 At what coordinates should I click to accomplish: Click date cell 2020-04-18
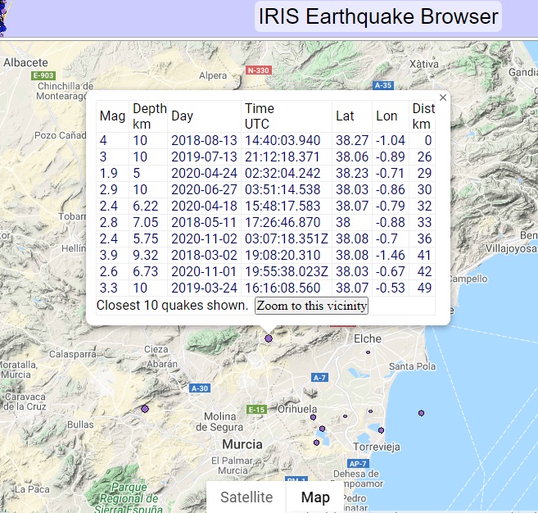pyautogui.click(x=204, y=206)
